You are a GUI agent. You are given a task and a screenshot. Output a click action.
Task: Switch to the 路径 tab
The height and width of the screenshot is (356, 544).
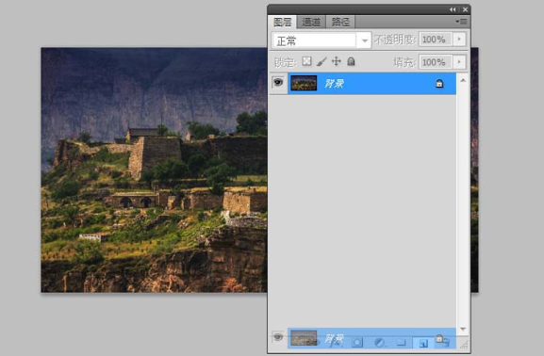pyautogui.click(x=340, y=22)
